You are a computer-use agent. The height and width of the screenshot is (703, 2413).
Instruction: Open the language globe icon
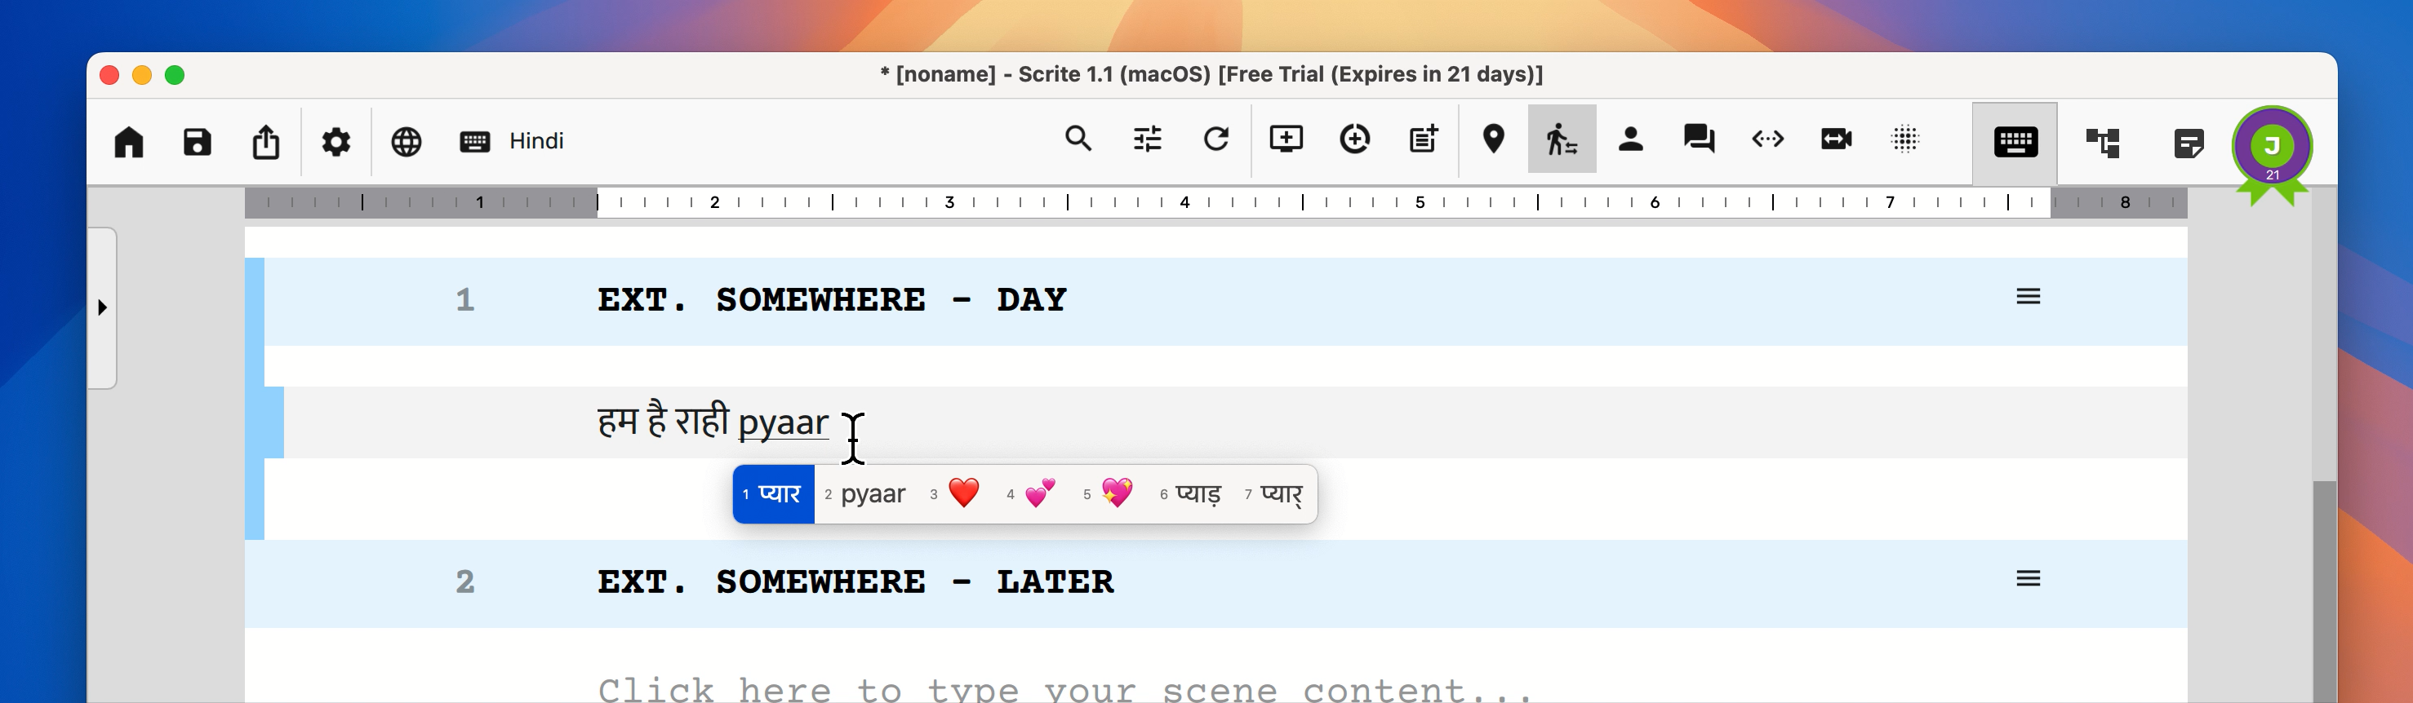click(406, 142)
